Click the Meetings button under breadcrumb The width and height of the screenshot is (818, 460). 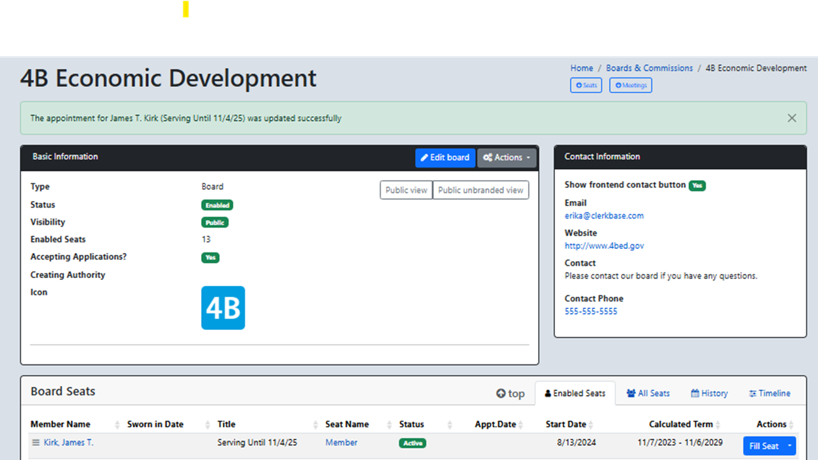(x=630, y=85)
